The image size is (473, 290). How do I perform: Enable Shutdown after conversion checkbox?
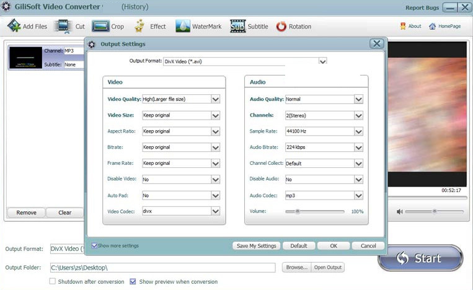point(53,281)
